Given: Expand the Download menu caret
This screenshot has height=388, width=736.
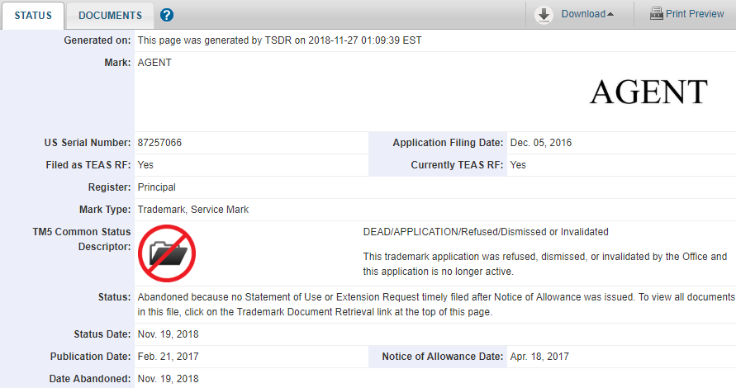Looking at the screenshot, I should tap(610, 14).
